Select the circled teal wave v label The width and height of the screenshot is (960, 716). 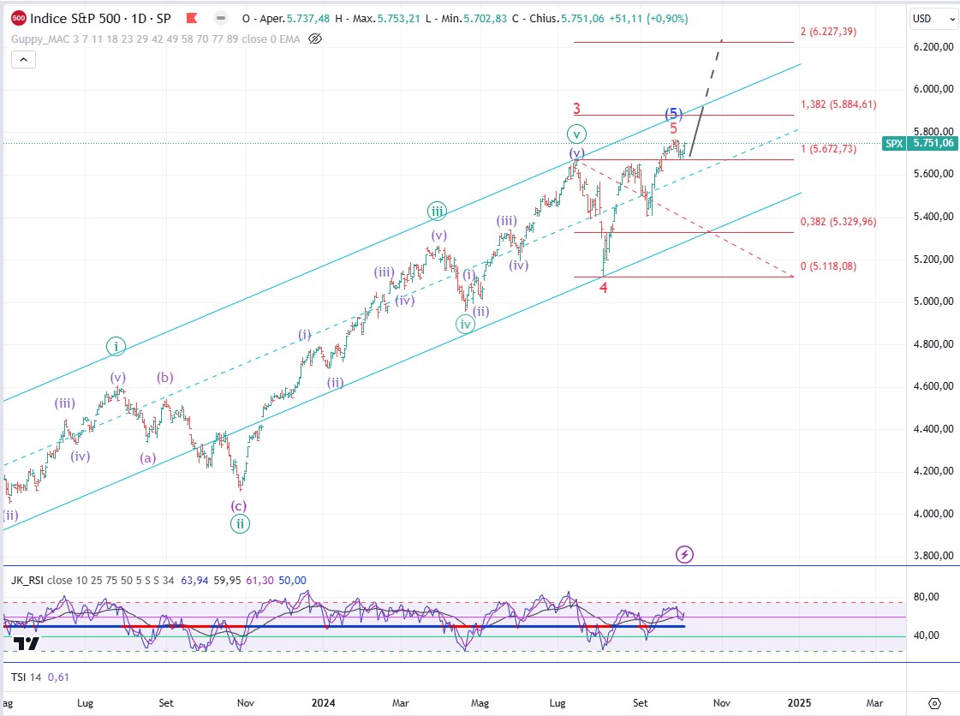pyautogui.click(x=576, y=134)
